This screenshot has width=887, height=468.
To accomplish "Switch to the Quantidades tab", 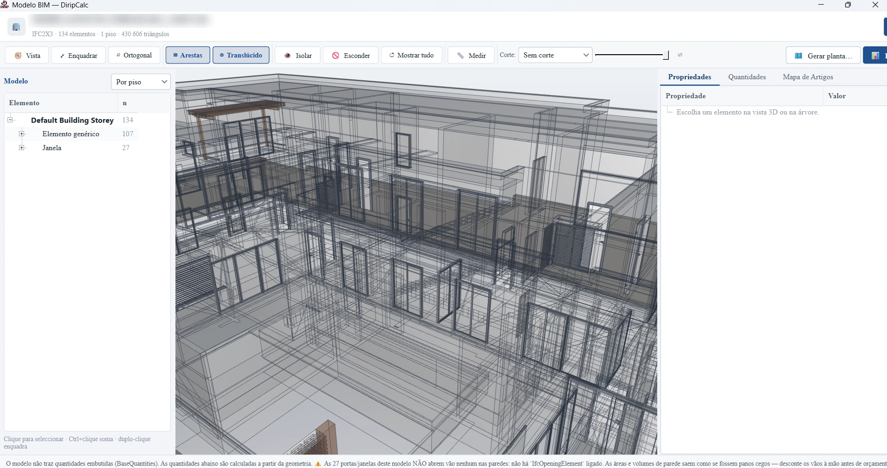I will pos(747,77).
